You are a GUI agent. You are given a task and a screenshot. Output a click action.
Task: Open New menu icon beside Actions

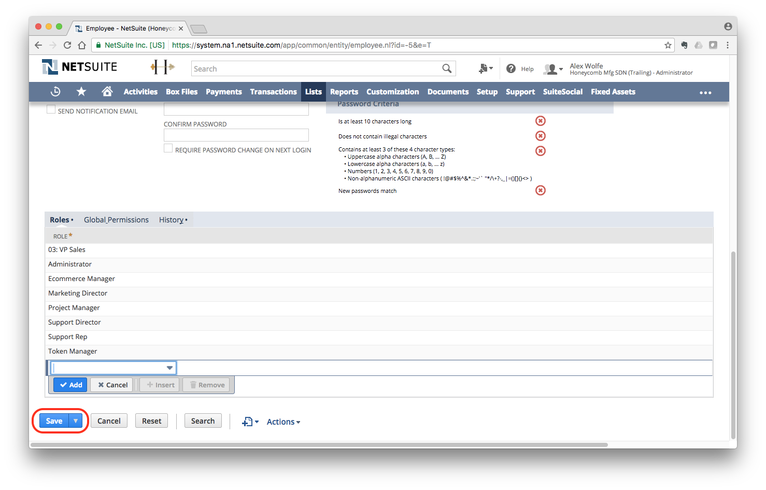point(250,422)
